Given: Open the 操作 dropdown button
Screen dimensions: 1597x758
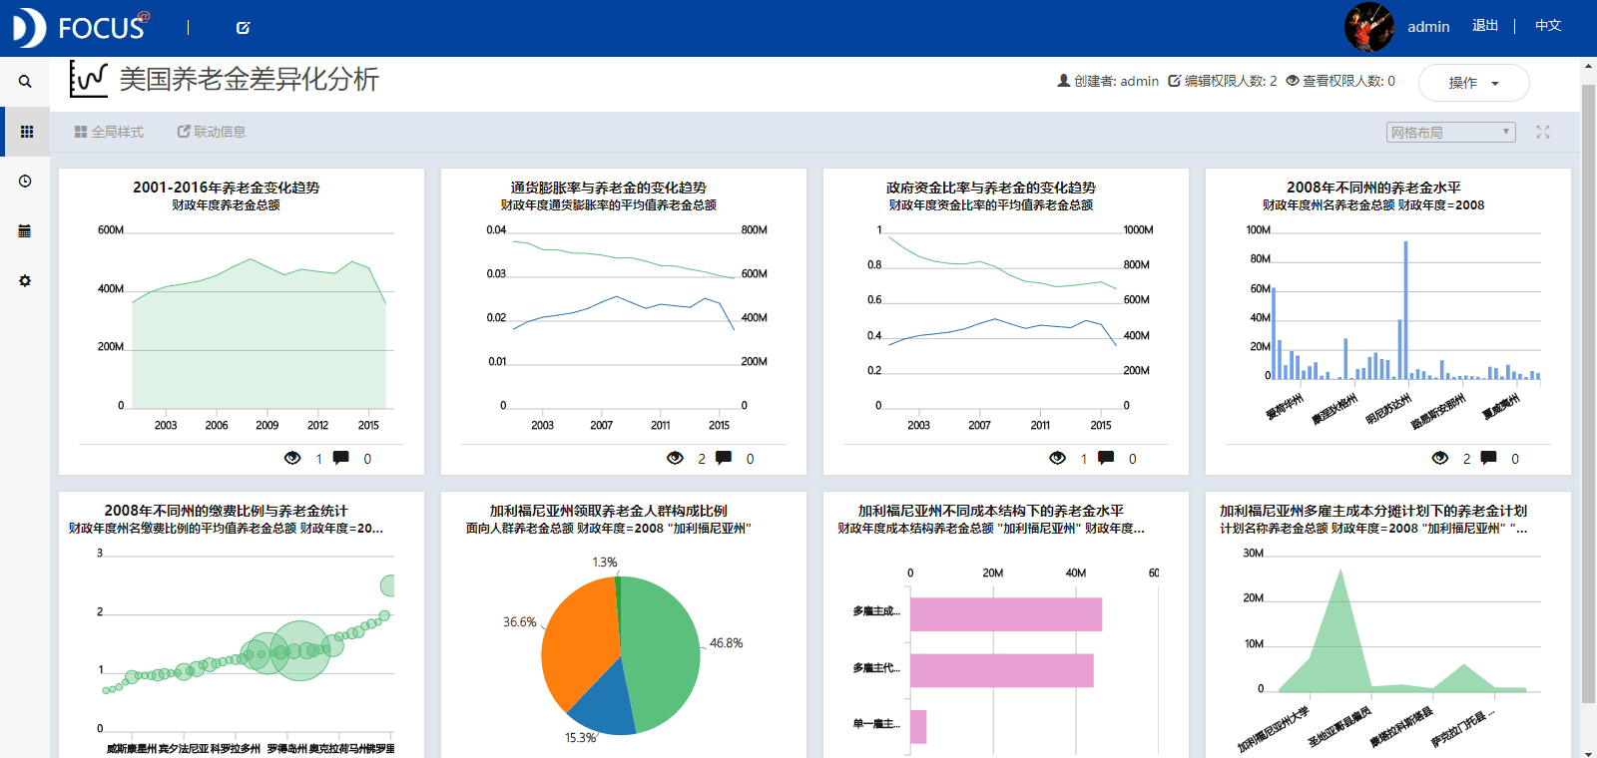Looking at the screenshot, I should point(1474,83).
